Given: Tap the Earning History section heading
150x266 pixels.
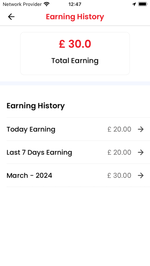Looking at the screenshot, I should 36,106.
